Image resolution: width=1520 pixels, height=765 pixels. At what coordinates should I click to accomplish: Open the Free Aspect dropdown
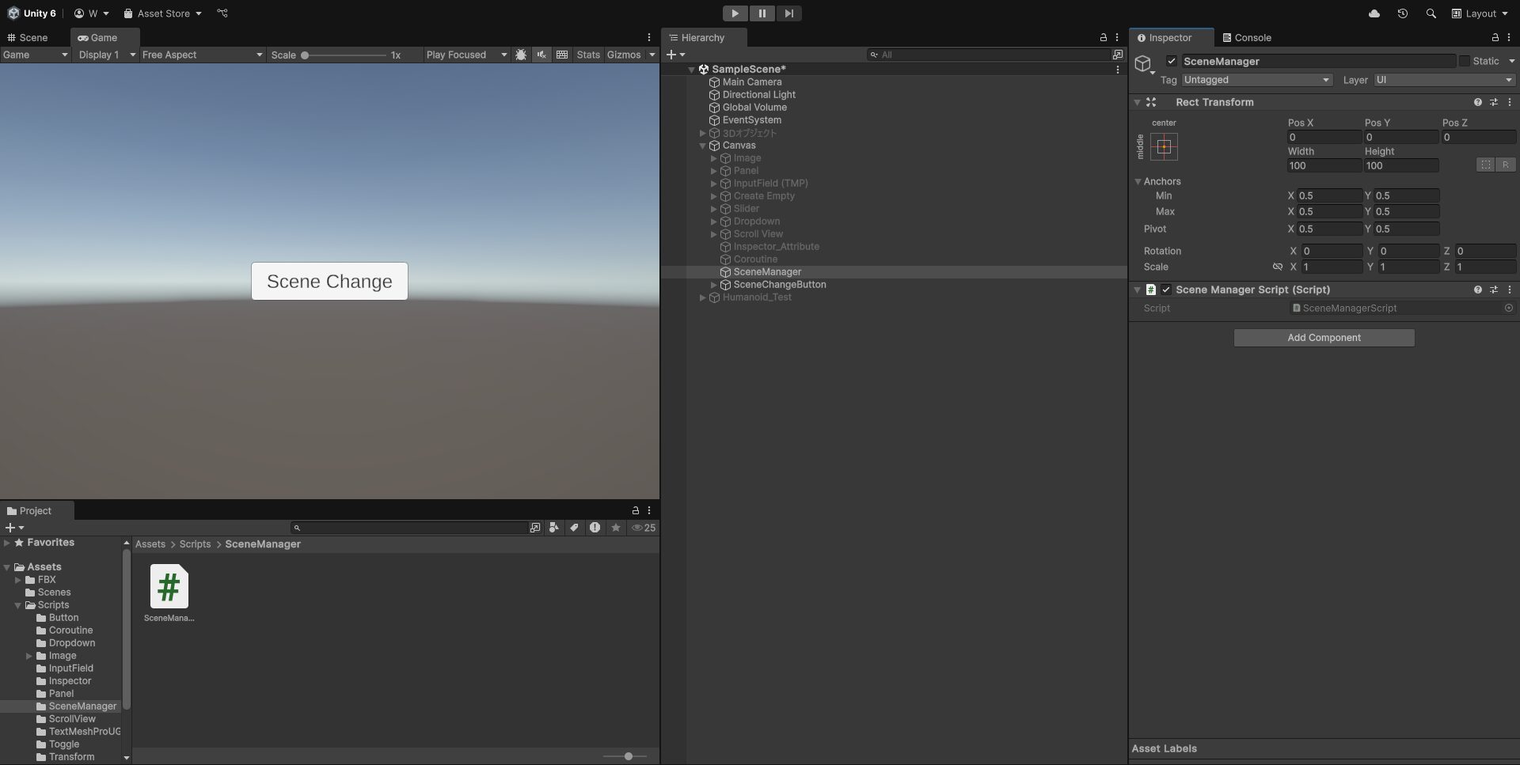202,55
